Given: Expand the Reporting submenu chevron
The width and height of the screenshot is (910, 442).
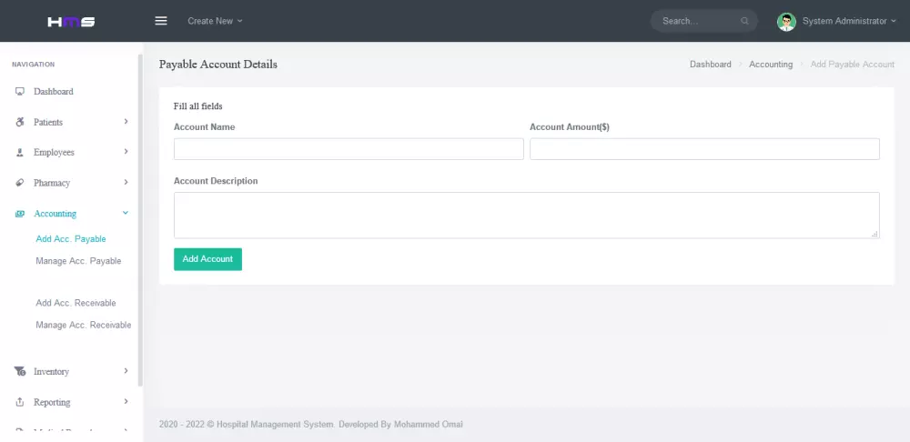Looking at the screenshot, I should coord(126,401).
